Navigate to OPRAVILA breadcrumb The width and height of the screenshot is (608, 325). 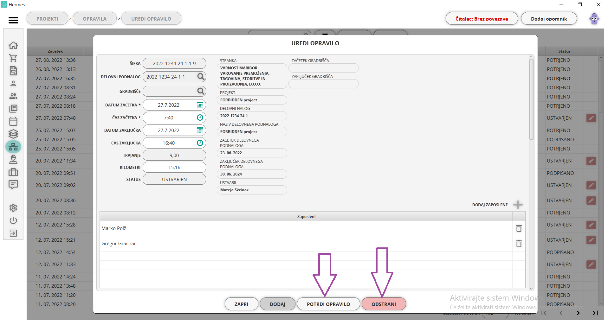coord(95,19)
